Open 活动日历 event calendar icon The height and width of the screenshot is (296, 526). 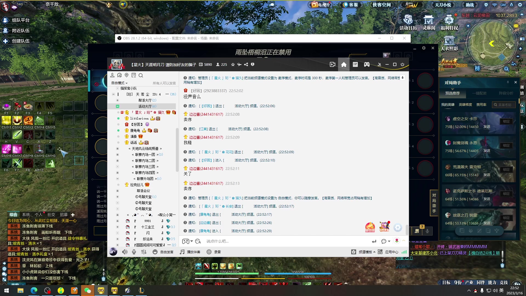(x=408, y=22)
